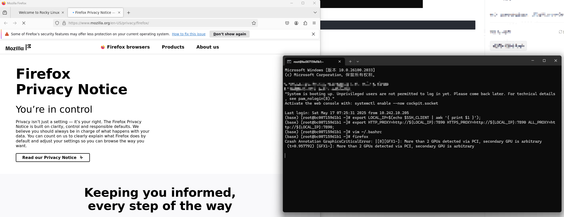564x217 pixels.
Task: Open Products navigation menu
Action: point(173,47)
